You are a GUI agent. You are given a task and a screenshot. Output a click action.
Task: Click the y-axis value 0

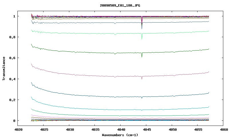[x=14, y=121]
